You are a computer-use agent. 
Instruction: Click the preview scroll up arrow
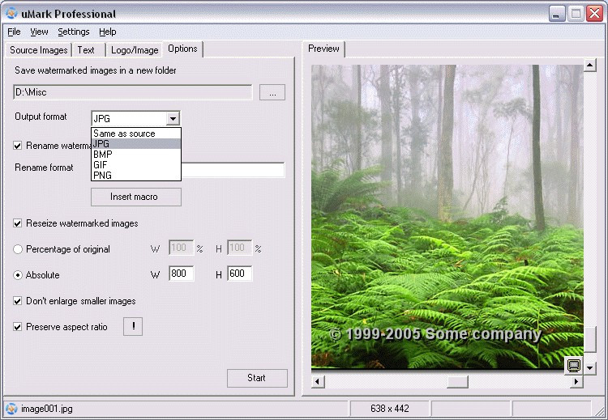click(590, 65)
